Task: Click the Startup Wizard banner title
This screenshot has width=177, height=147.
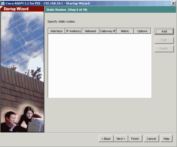Action: pyautogui.click(x=16, y=9)
